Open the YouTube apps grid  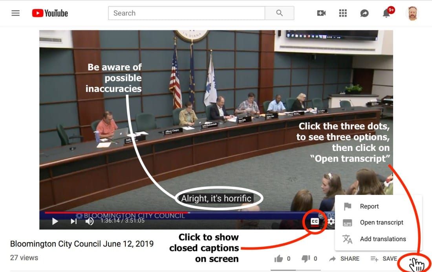coord(343,13)
